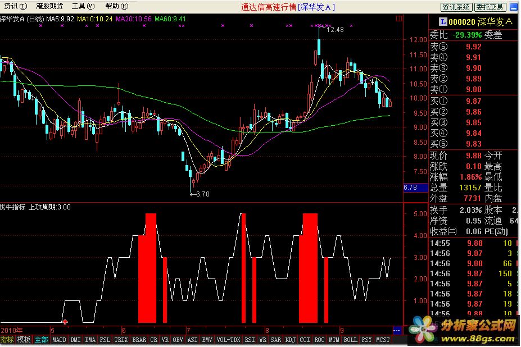Screen dimensions: 521x347
Task: Switch to EMV indicator
Action: [207, 340]
